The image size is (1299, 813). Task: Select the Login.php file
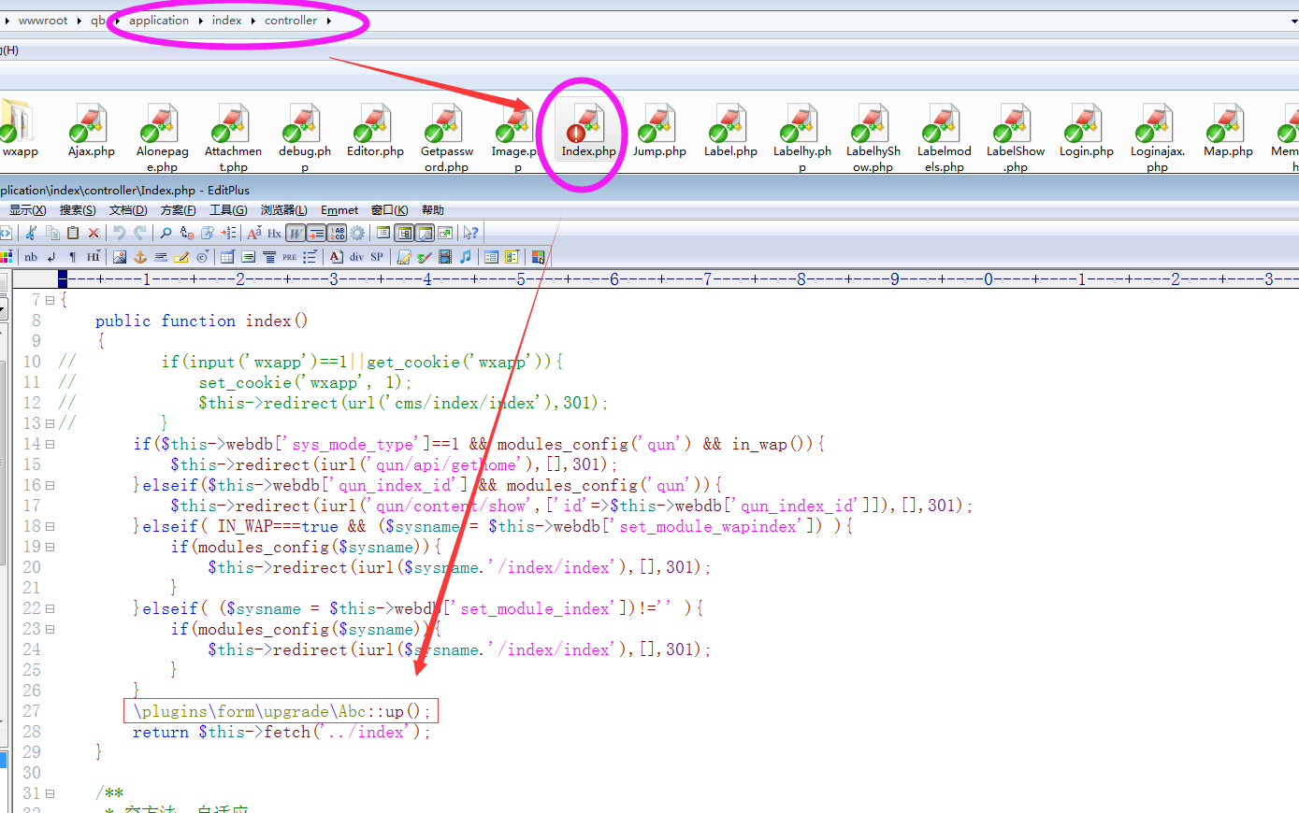pos(1086,134)
